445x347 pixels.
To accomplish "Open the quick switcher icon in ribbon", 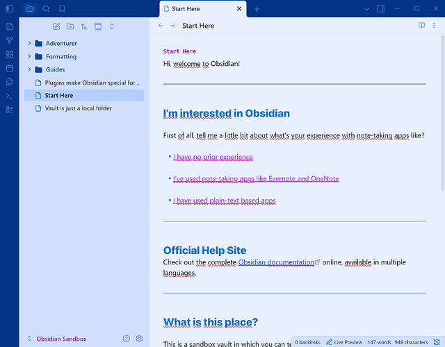I will click(9, 26).
